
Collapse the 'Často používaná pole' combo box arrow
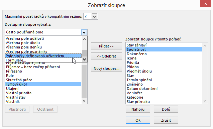click(x=84, y=32)
